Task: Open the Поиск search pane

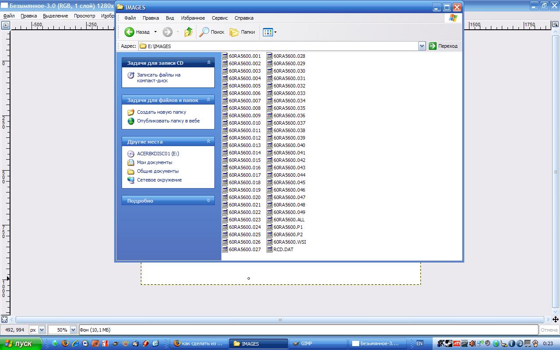Action: tap(212, 32)
